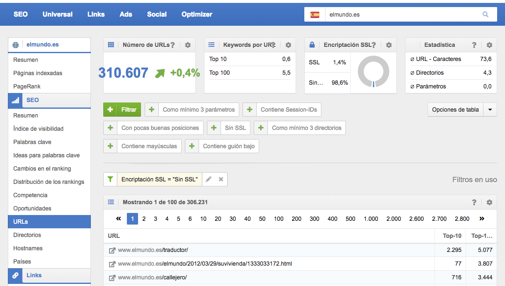The image size is (505, 286).
Task: Open external link icon for /traductor/ URL
Action: pos(112,250)
